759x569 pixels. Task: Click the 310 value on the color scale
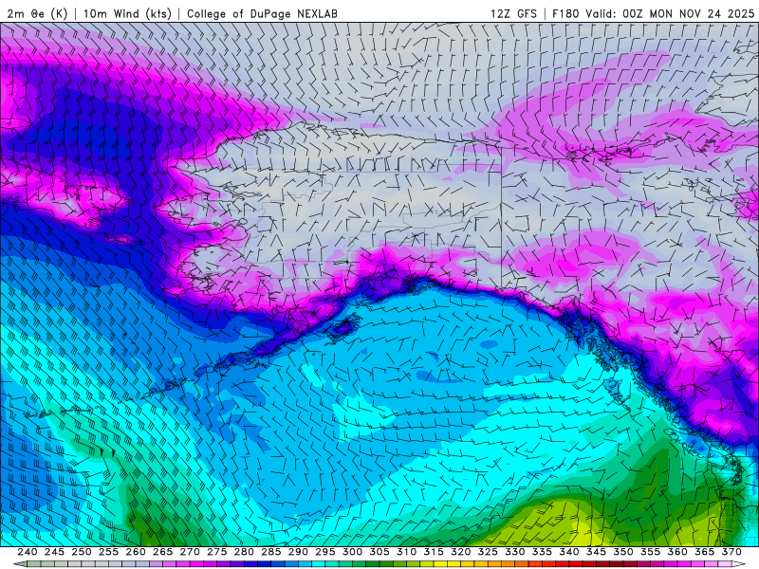[407, 552]
